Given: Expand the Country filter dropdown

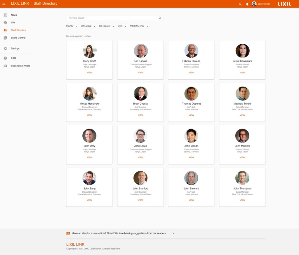Looking at the screenshot, I should pos(72,26).
